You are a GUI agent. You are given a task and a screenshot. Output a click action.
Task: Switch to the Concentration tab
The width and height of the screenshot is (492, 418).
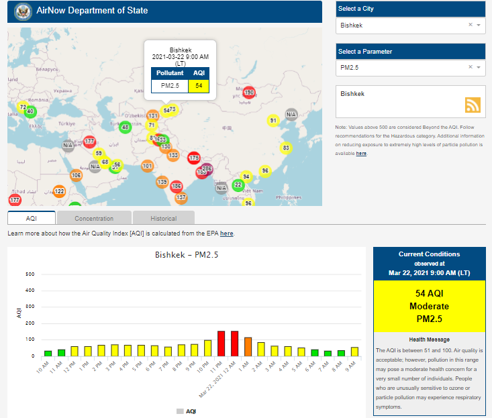click(x=94, y=218)
